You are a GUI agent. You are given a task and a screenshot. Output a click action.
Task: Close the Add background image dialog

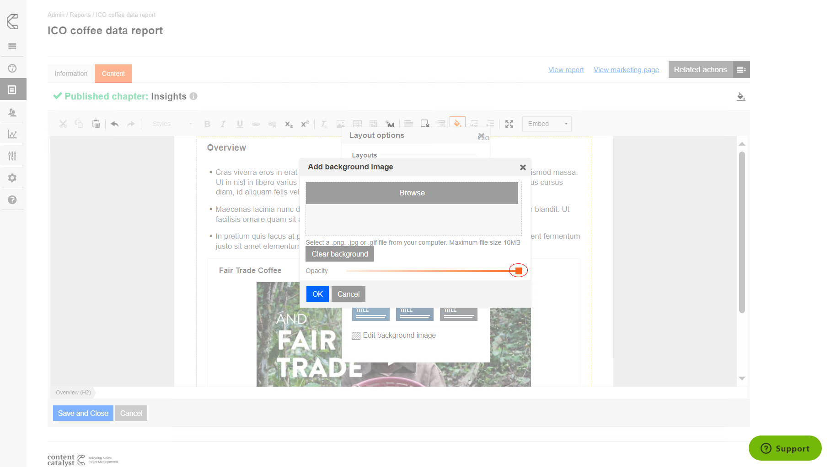[x=523, y=168]
